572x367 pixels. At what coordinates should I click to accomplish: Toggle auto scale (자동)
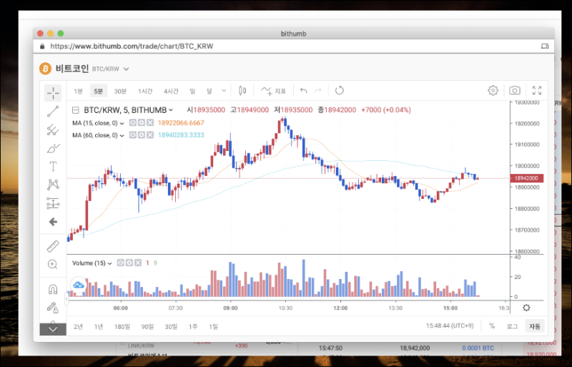pyautogui.click(x=535, y=326)
